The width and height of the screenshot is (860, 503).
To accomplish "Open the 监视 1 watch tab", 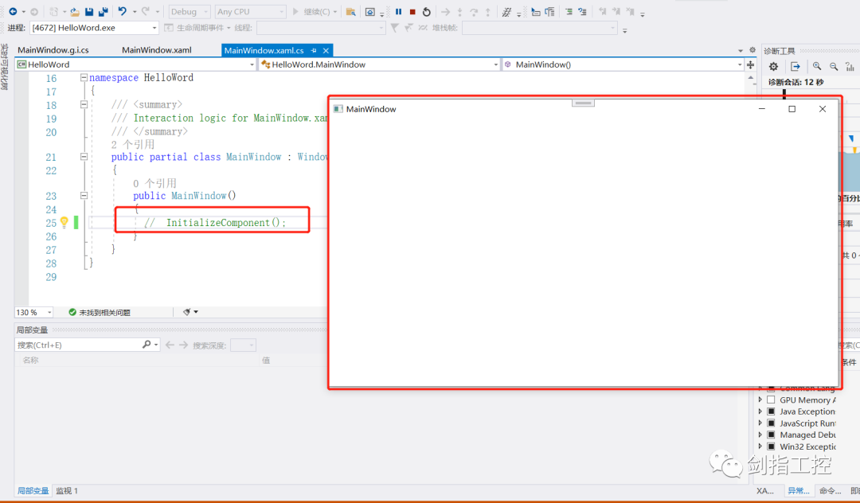I will point(68,490).
